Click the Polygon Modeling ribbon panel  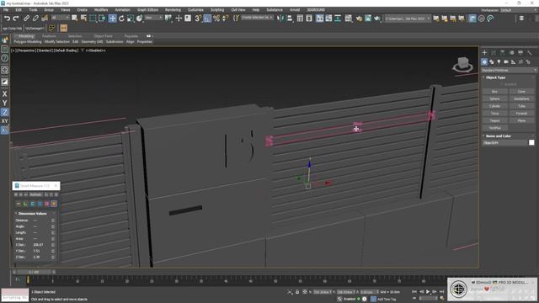point(28,42)
